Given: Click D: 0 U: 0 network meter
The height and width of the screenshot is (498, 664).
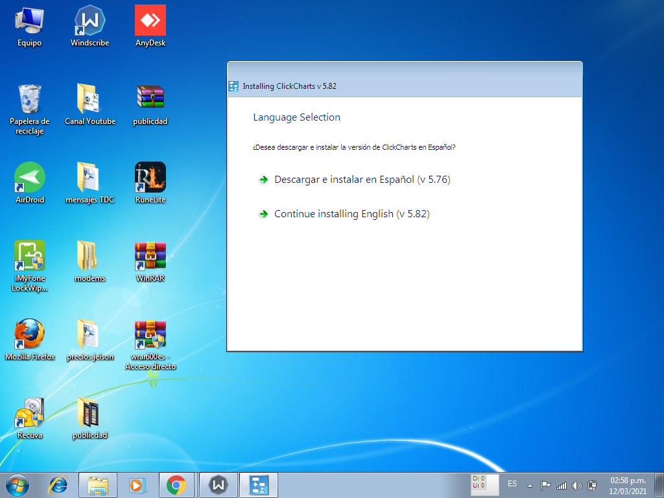Looking at the screenshot, I should pos(485,485).
